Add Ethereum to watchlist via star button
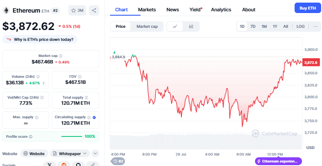 coord(77,10)
